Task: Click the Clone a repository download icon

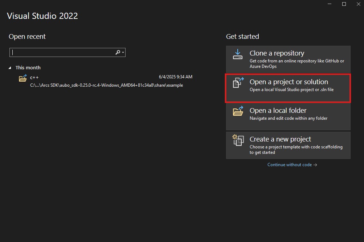Action: [237, 54]
